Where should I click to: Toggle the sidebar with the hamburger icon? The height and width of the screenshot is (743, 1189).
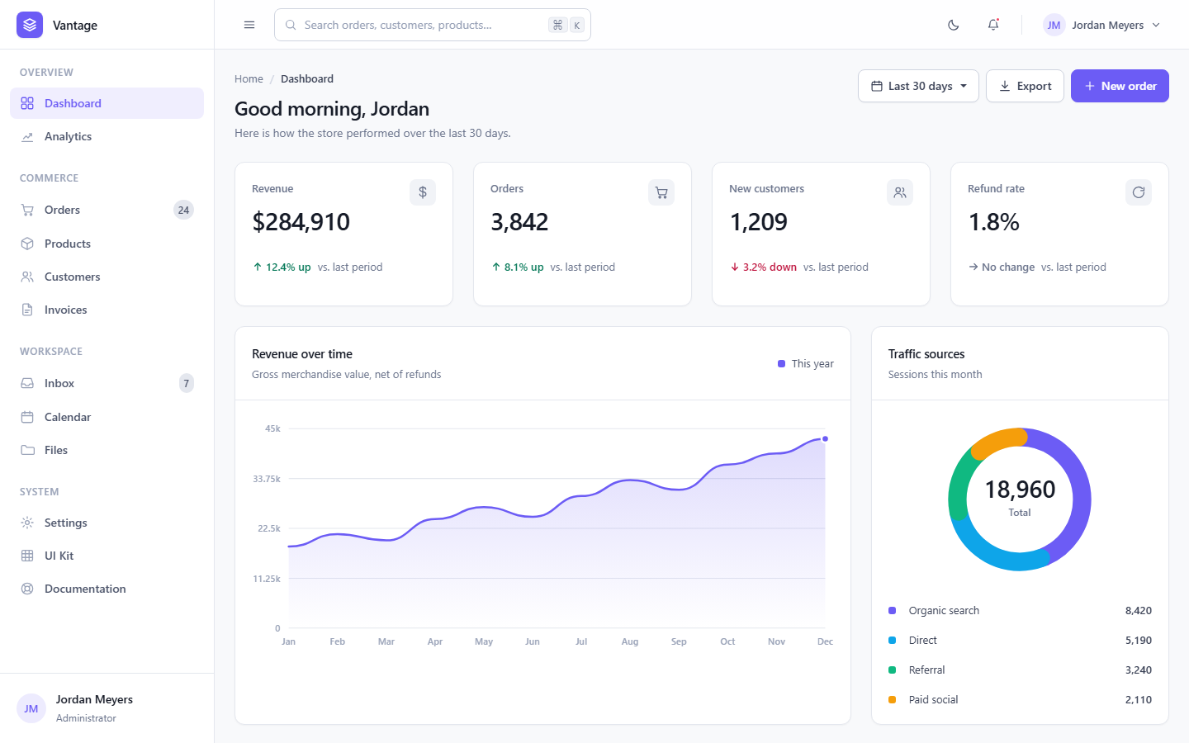[249, 25]
